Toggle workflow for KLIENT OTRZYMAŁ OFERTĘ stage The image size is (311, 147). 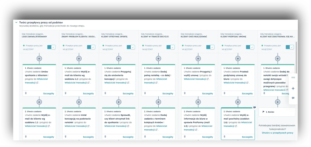[x=131, y=47]
